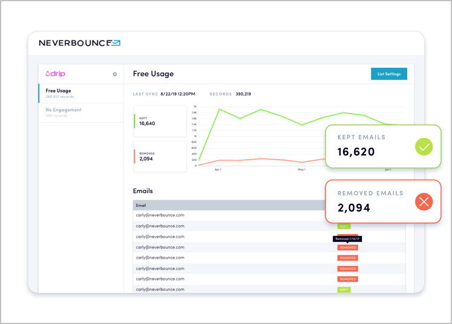Select the Free Usage list in sidebar
Image resolution: width=452 pixels, height=324 pixels.
point(80,93)
